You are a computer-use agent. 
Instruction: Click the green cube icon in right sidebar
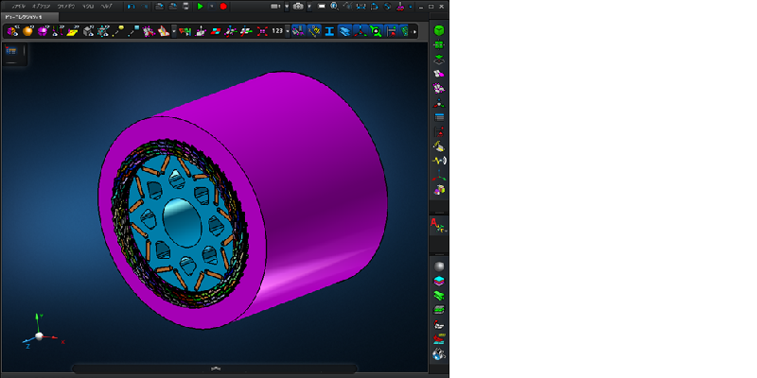439,31
